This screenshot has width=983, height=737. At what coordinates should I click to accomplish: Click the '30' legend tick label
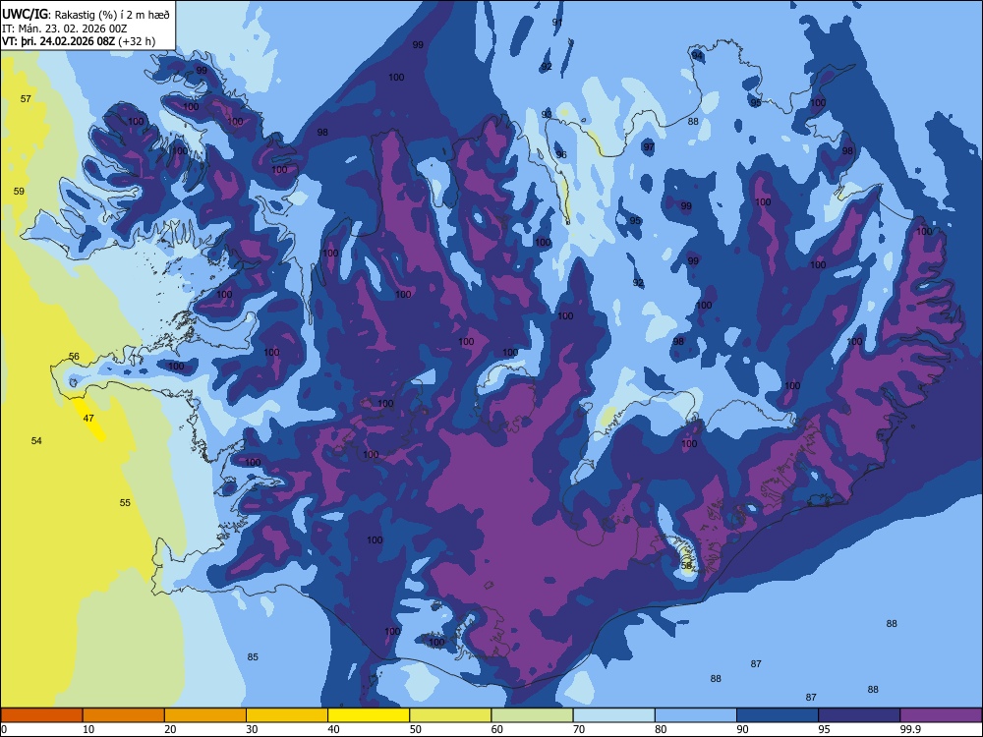[252, 729]
